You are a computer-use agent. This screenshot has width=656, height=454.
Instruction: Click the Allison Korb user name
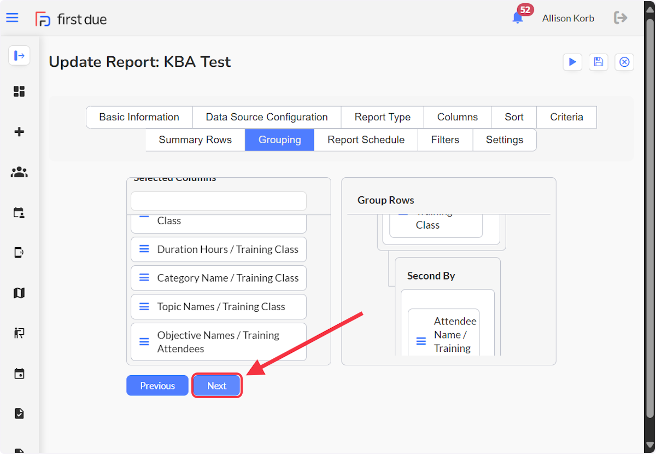click(x=568, y=18)
